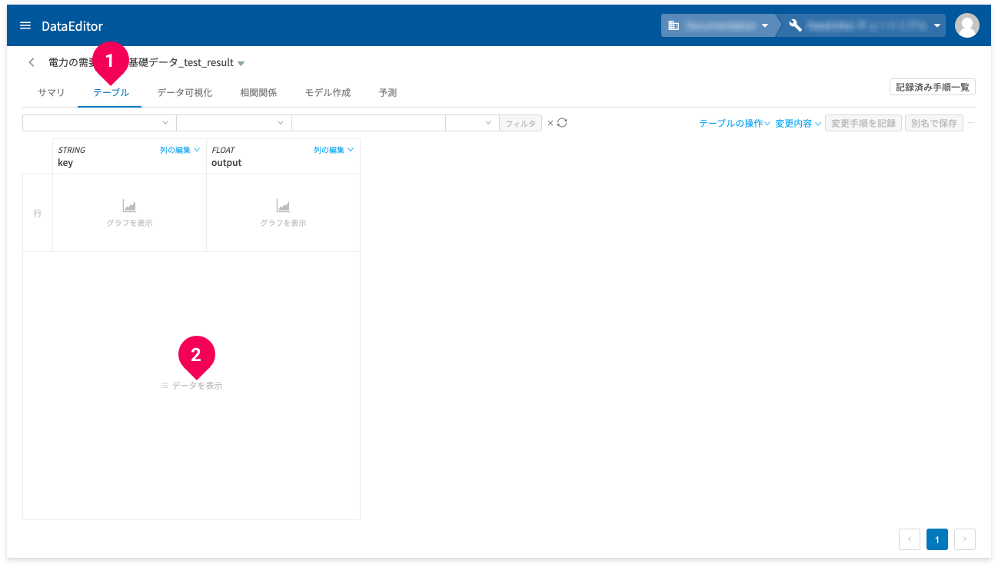
Task: Open the more options ellipsis menu
Action: [971, 123]
